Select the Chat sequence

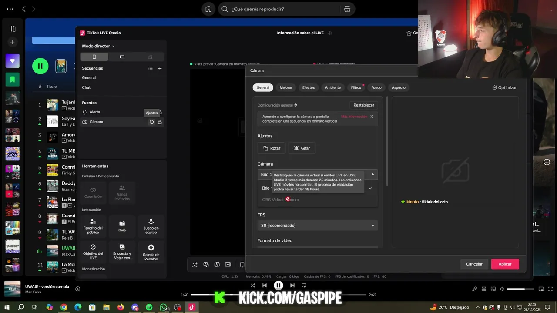86,87
